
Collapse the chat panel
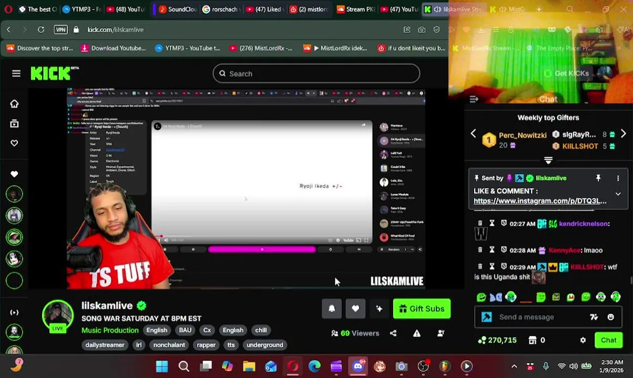click(474, 99)
